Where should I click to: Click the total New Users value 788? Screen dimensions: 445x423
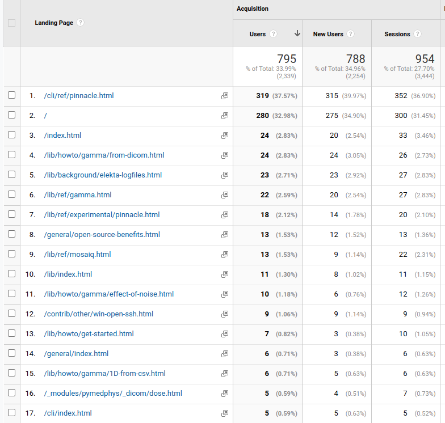pyautogui.click(x=355, y=59)
